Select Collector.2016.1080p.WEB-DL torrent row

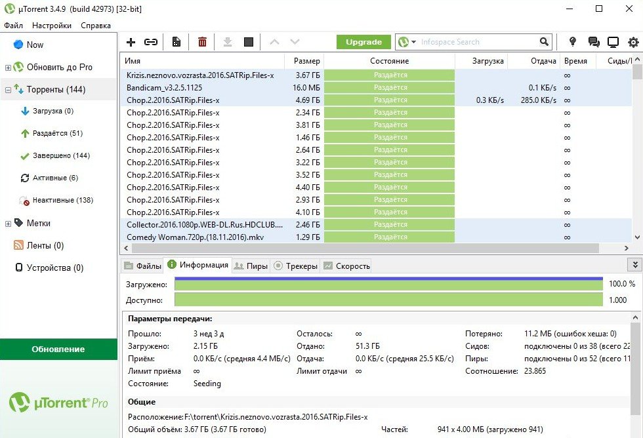[x=376, y=225]
